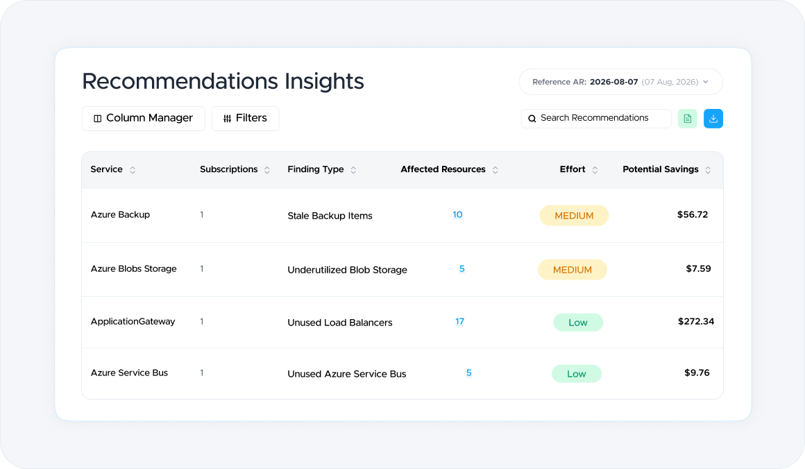This screenshot has width=805, height=469.
Task: Click the Stale Backup Items finding
Action: pos(330,216)
